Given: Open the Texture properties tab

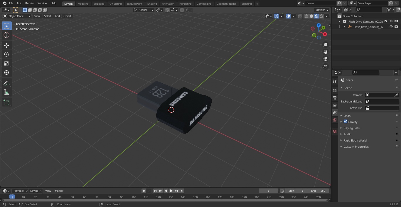Looking at the screenshot, I should coord(335,131).
